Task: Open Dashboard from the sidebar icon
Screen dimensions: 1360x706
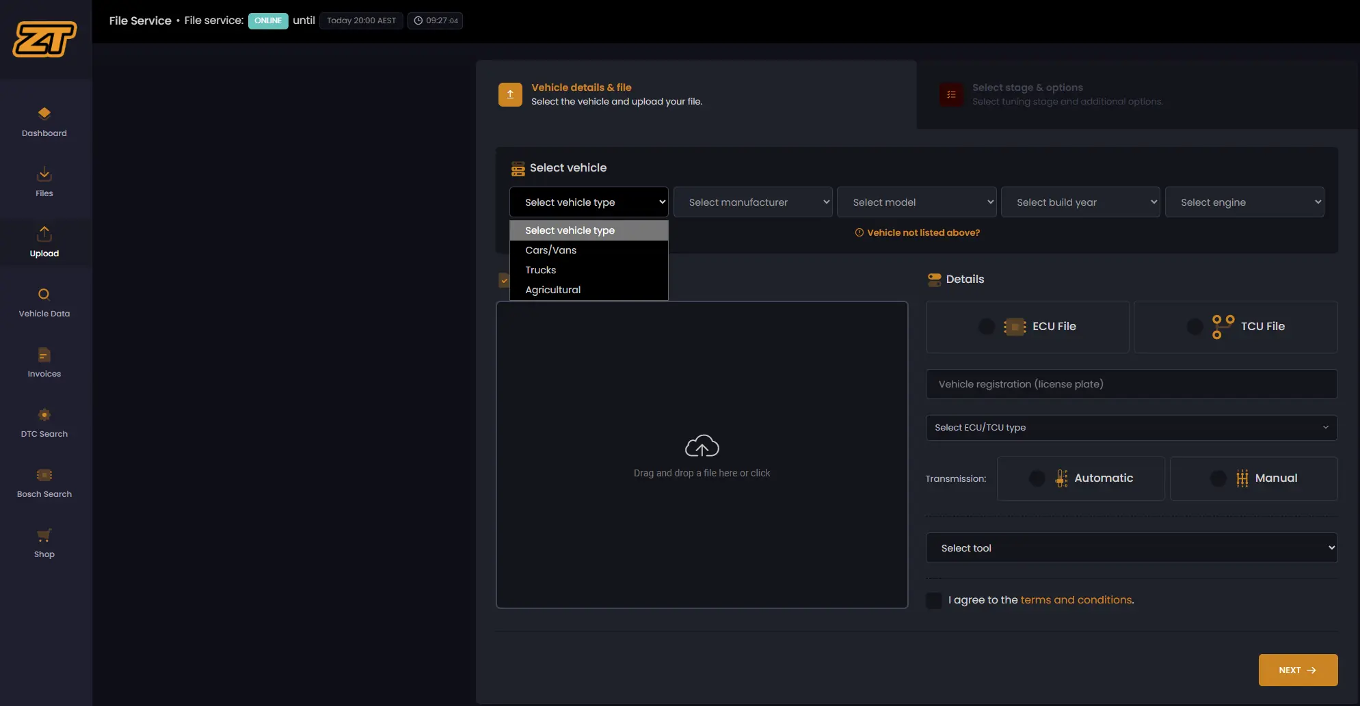Action: pos(44,113)
